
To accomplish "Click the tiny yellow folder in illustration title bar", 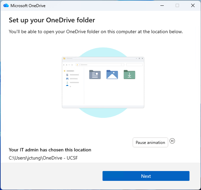I will 64,59.
